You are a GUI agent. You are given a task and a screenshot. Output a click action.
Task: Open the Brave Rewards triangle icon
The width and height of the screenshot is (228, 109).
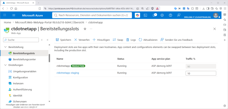(157, 9)
